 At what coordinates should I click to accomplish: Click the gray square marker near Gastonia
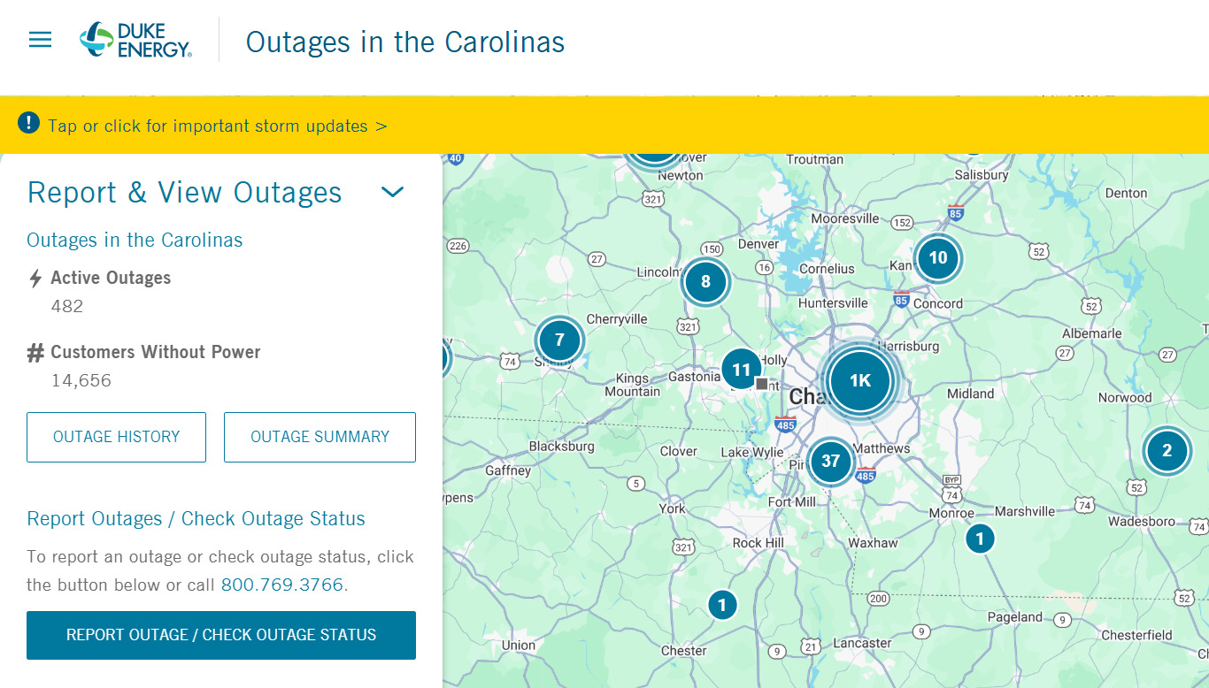[x=762, y=384]
